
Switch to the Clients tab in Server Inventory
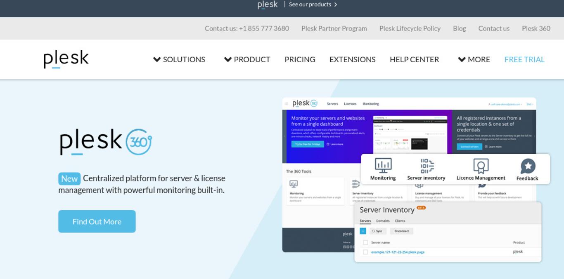pyautogui.click(x=400, y=221)
